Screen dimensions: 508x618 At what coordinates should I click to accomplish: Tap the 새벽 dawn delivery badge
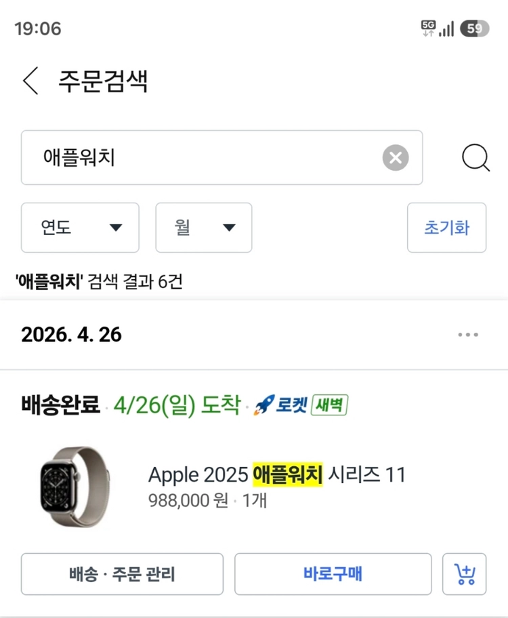tap(329, 405)
